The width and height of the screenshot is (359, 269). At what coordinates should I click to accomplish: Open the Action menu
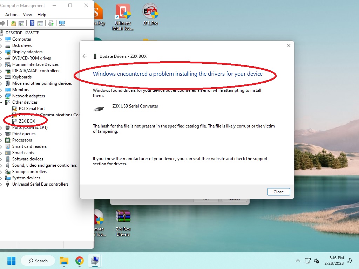click(11, 15)
